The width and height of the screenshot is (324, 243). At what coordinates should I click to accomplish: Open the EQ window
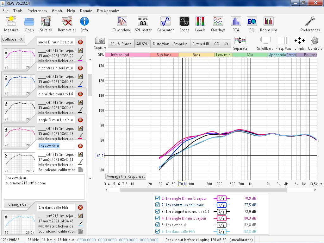tap(252, 24)
